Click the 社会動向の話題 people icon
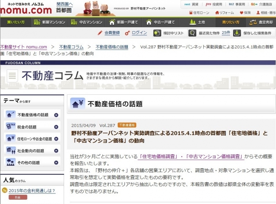The image size is (276, 204). (11, 150)
